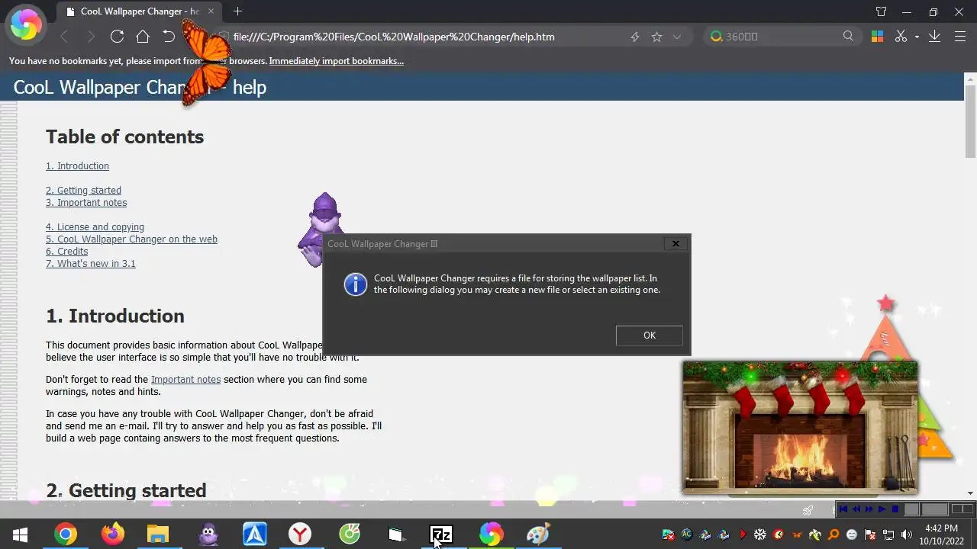977x549 pixels.
Task: Open the browser downloads icon
Action: pyautogui.click(x=934, y=37)
